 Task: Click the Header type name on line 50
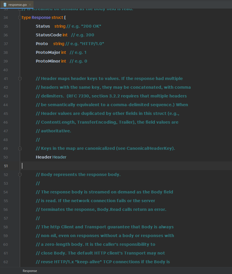tap(59, 157)
